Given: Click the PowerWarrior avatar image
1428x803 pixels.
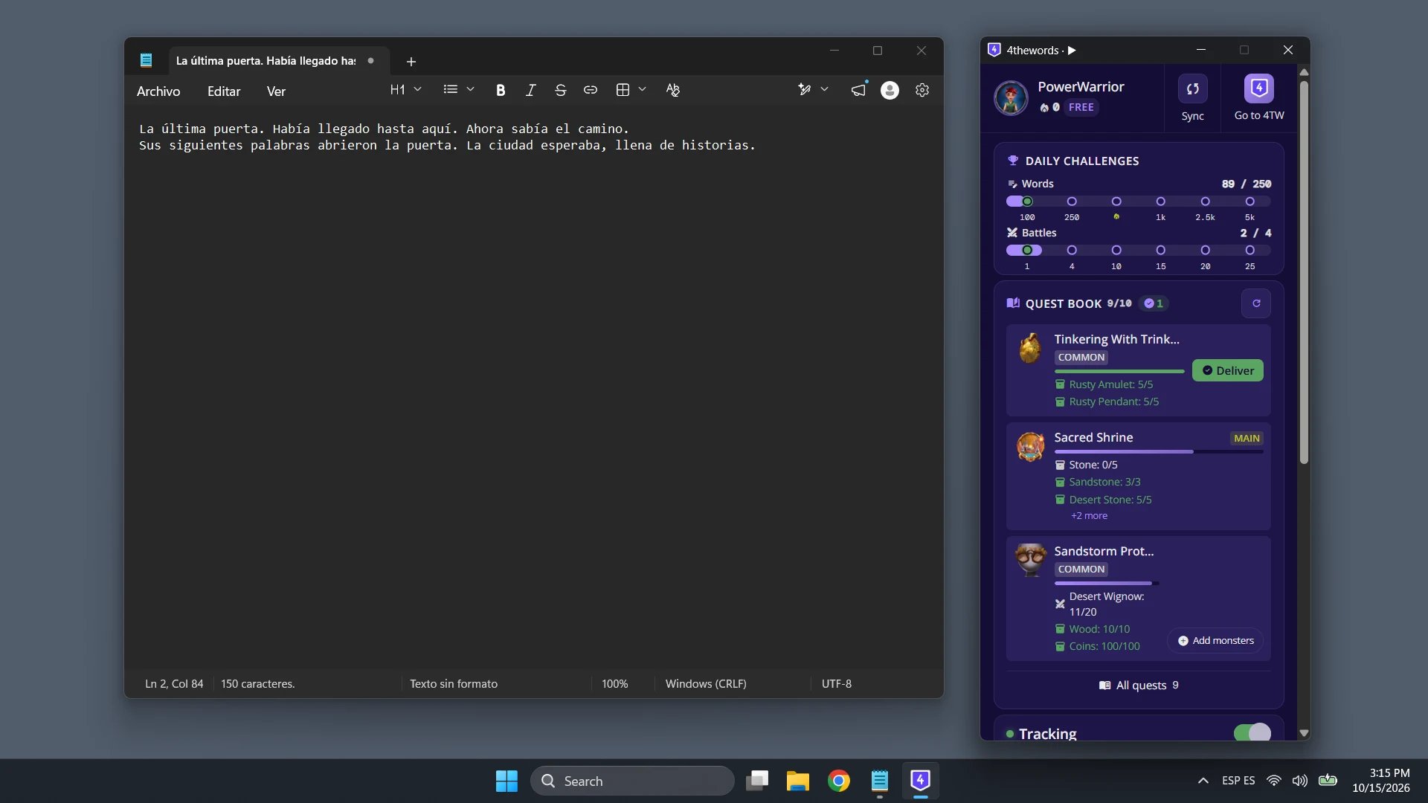Looking at the screenshot, I should point(1011,97).
